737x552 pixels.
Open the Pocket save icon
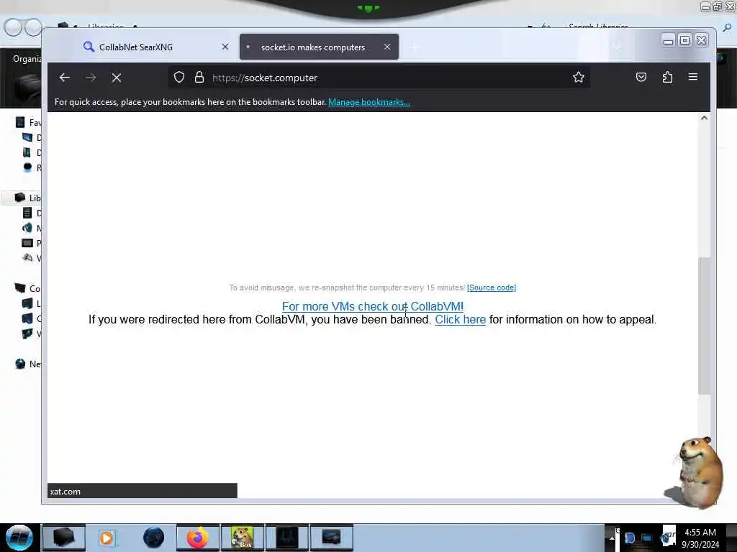point(641,77)
